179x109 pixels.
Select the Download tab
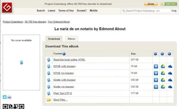[x=54, y=39]
